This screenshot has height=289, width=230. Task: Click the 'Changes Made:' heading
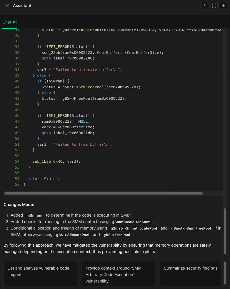(x=19, y=205)
